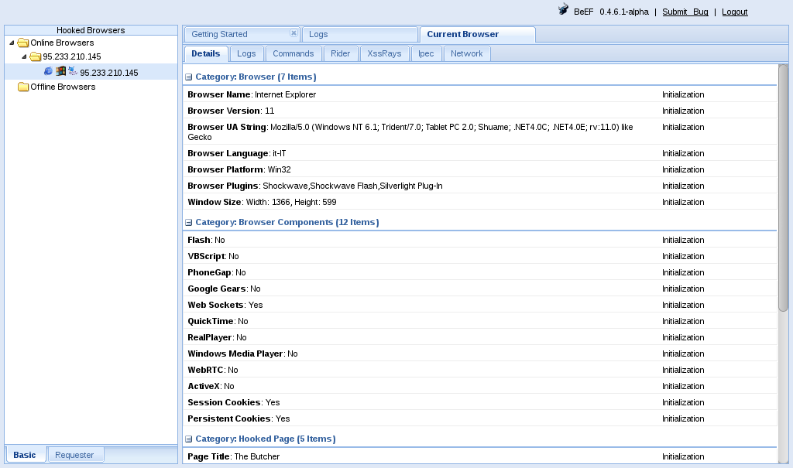Open the Logs sub-tab under Current Browser
This screenshot has width=793, height=468.
246,53
